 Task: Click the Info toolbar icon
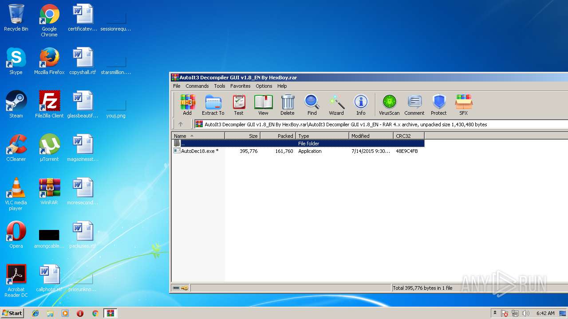click(361, 105)
